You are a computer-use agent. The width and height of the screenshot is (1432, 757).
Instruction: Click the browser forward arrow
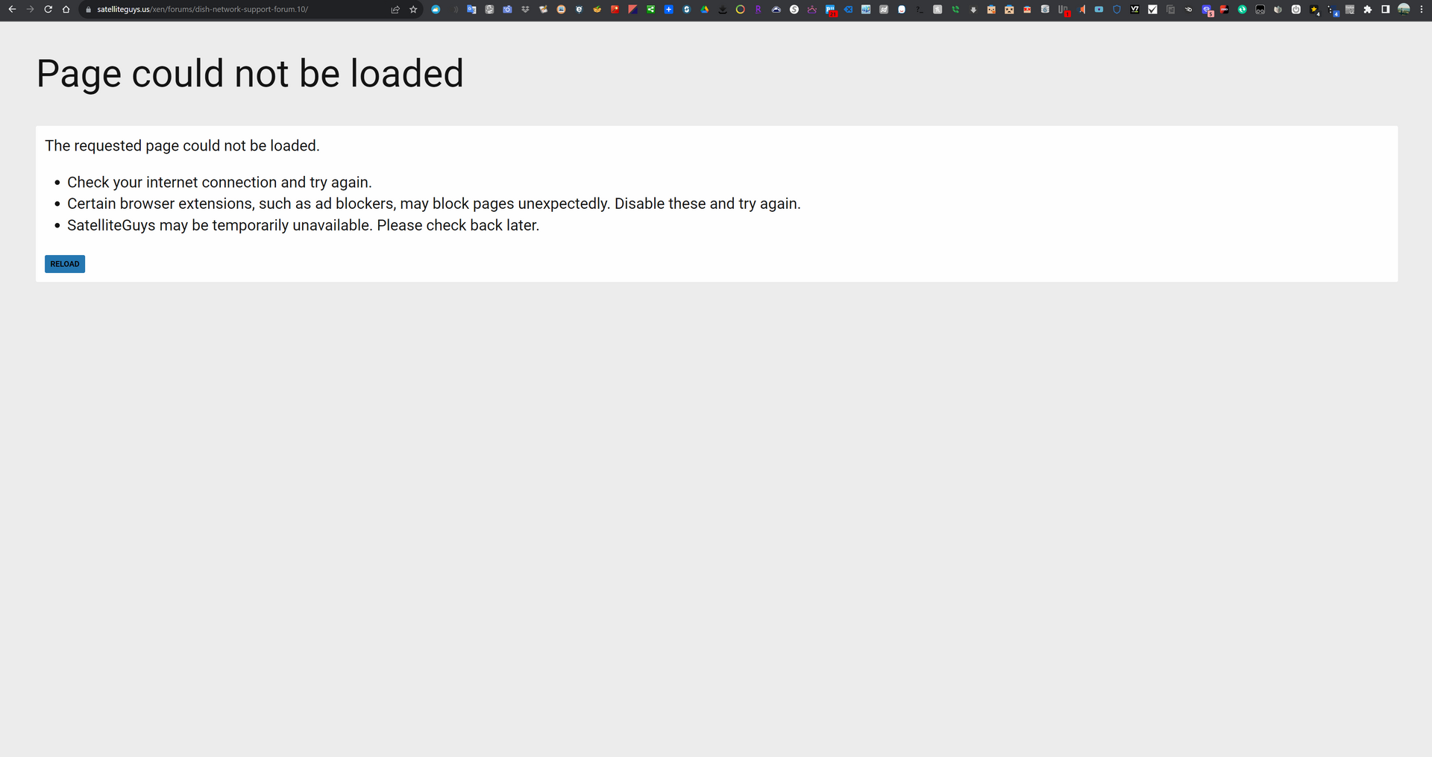point(30,10)
